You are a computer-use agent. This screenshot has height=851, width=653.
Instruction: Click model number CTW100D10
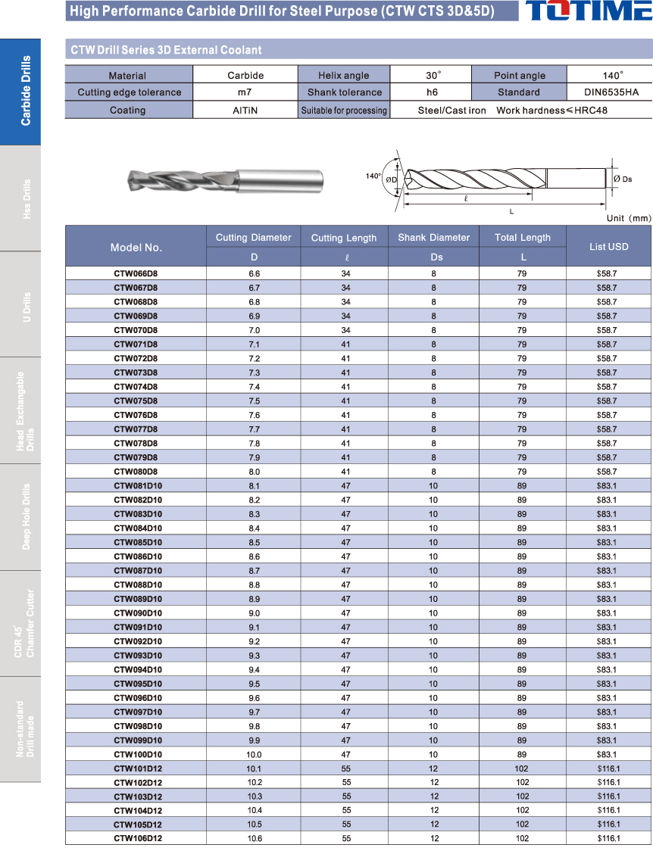(138, 755)
